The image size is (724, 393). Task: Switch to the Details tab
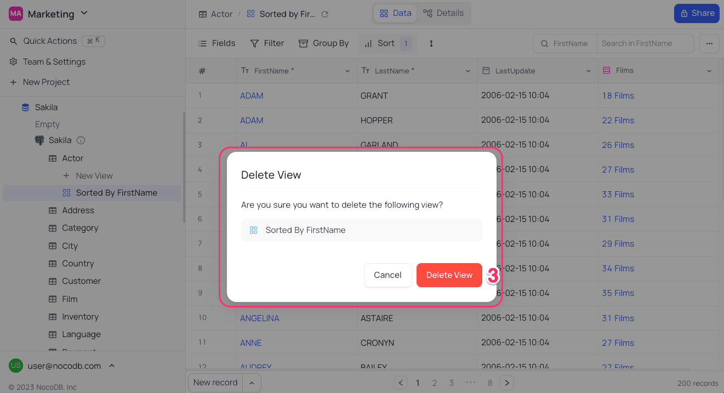click(x=443, y=13)
